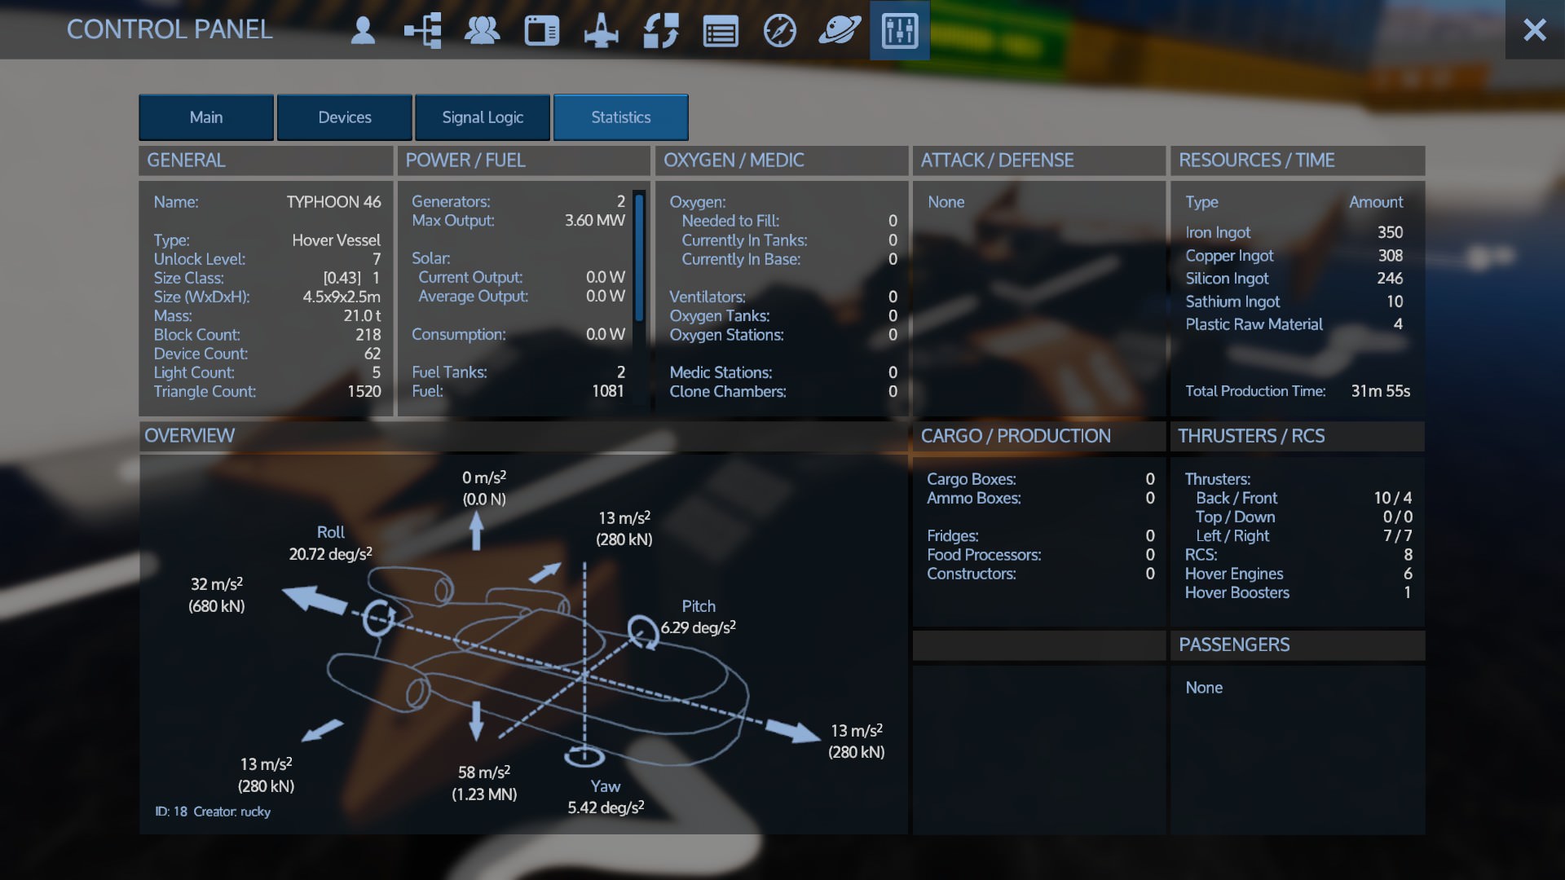The width and height of the screenshot is (1565, 880).
Task: Open the window-layout toolbar icon
Action: point(541,31)
